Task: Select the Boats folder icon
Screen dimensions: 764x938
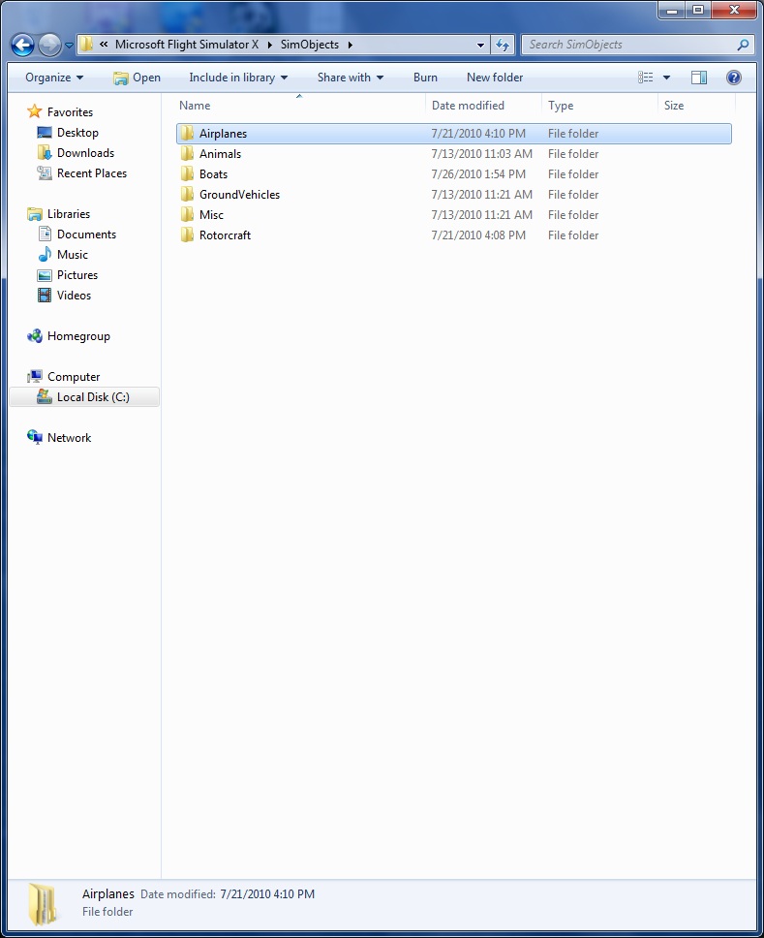Action: [x=187, y=173]
